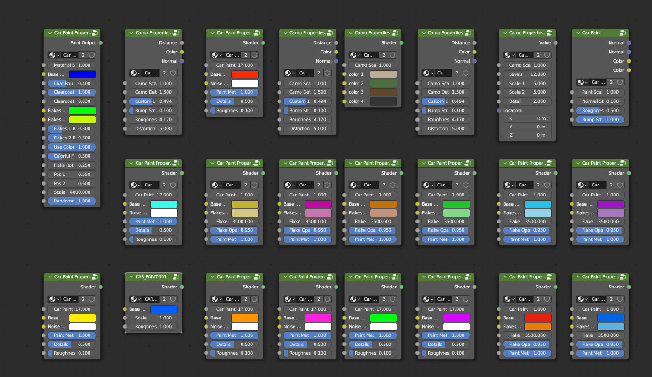Click node group icon in CAR_PAINT.001 header

pyautogui.click(x=176, y=277)
